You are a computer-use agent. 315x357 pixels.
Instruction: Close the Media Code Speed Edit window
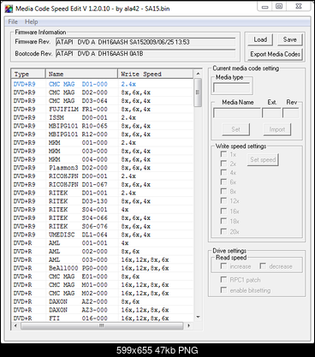point(299,6)
